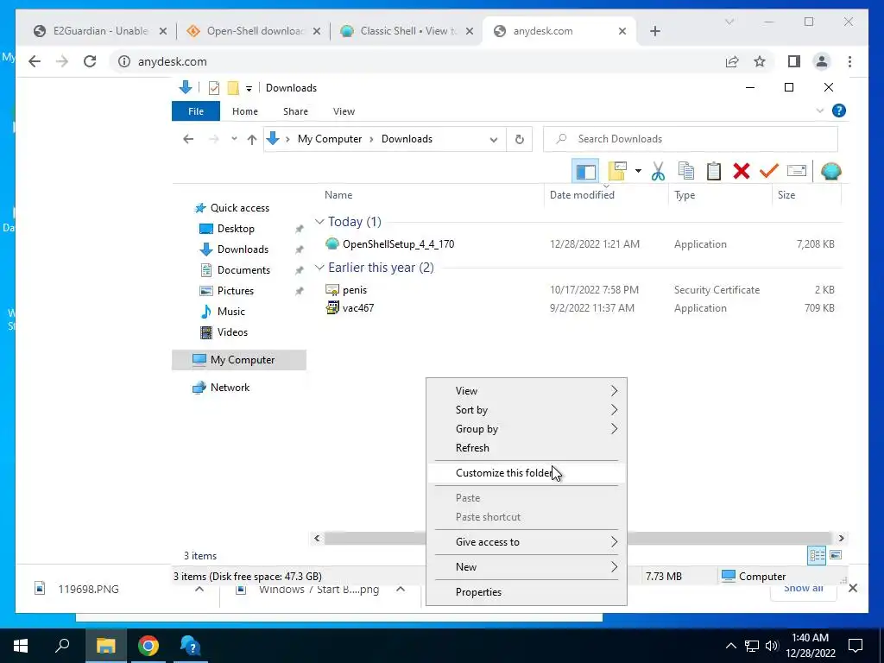
Task: Switch to the View ribbon tab
Action: click(344, 111)
